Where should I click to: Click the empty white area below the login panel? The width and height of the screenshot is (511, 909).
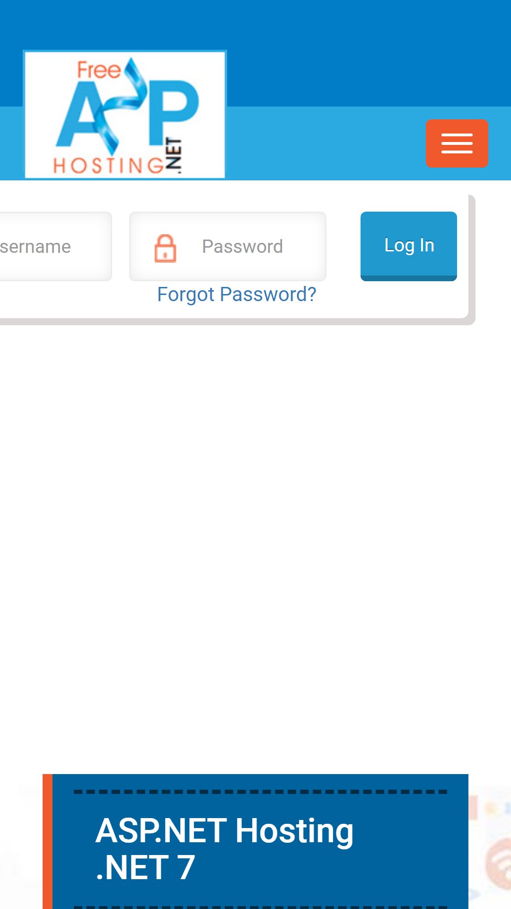coord(255,544)
